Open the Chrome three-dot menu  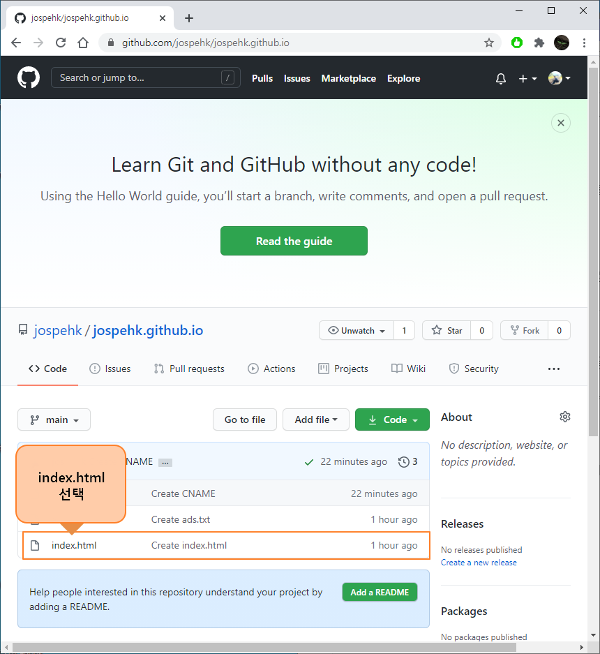click(584, 43)
